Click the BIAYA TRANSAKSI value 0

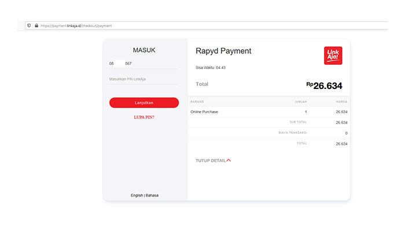tap(346, 133)
